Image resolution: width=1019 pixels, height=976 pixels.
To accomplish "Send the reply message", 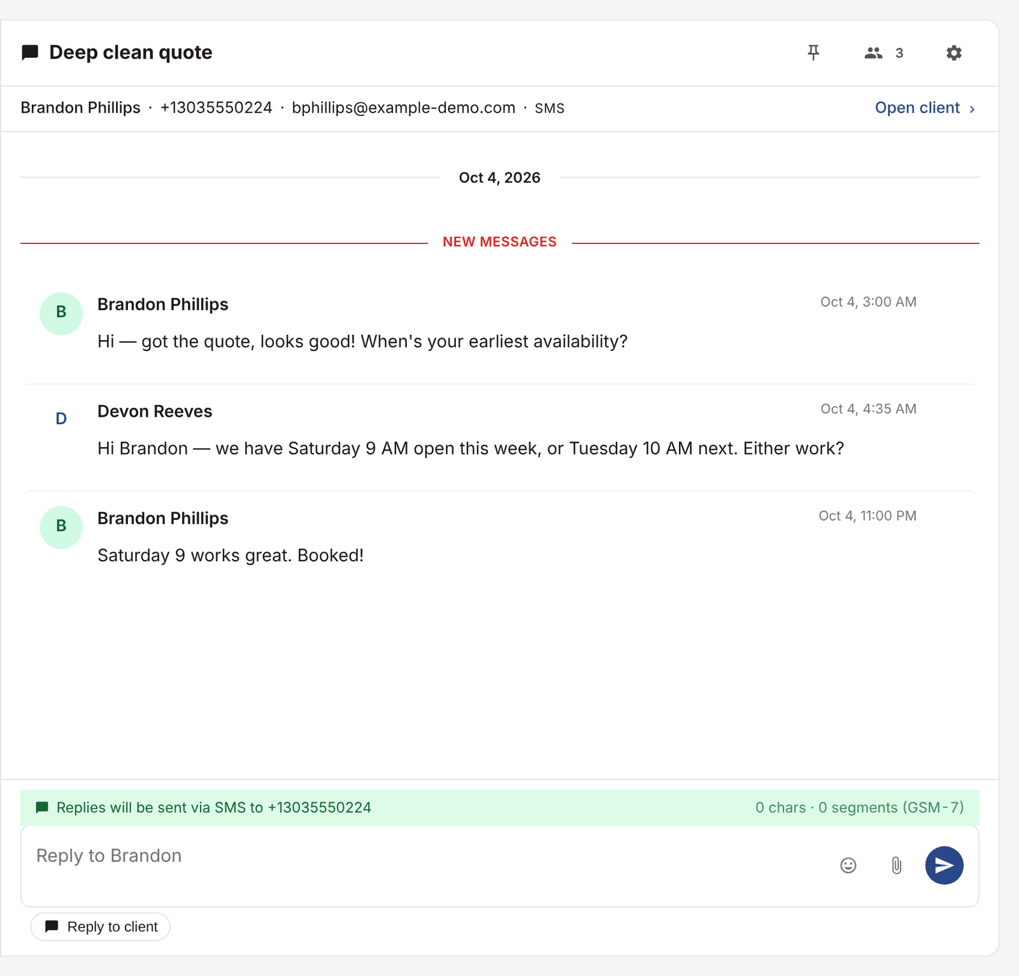I will tap(944, 865).
